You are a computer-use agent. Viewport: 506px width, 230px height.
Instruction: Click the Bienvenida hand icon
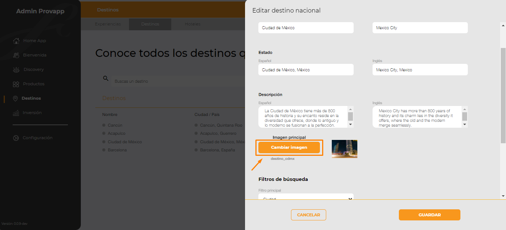click(x=16, y=55)
